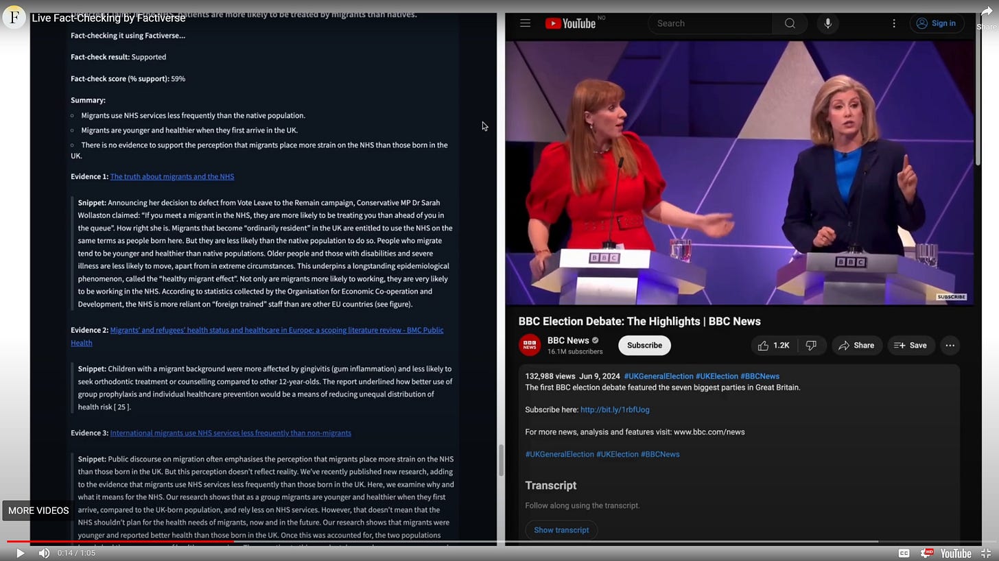The height and width of the screenshot is (561, 999).
Task: Click the 0:14 / 1:05 time display
Action: pyautogui.click(x=76, y=553)
